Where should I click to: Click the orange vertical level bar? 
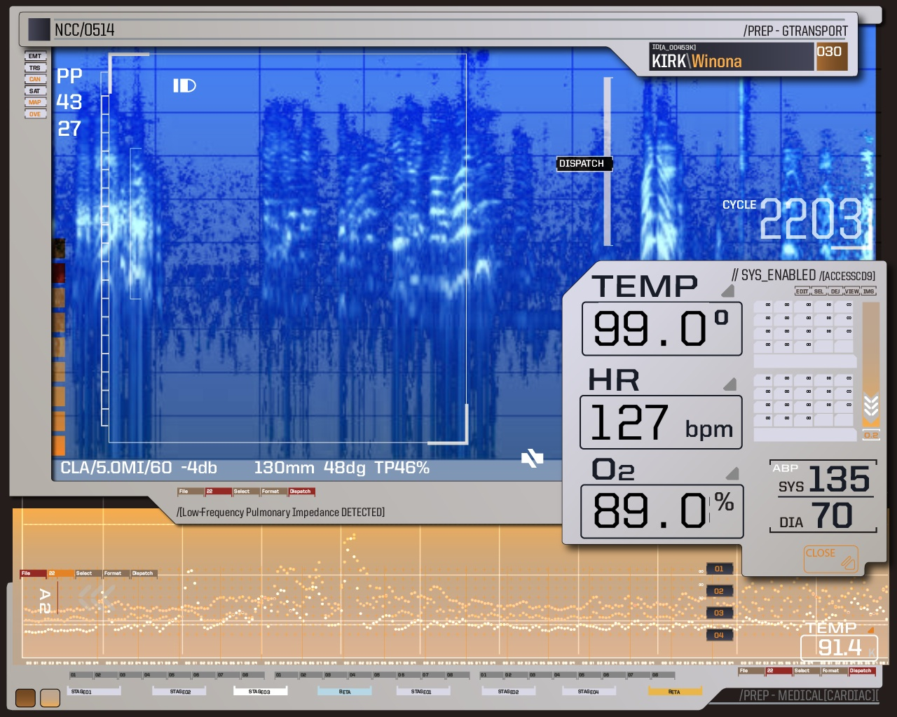tap(871, 364)
